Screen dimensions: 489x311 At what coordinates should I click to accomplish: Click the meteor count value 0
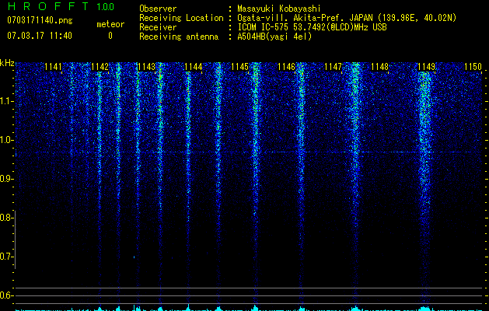click(x=110, y=36)
